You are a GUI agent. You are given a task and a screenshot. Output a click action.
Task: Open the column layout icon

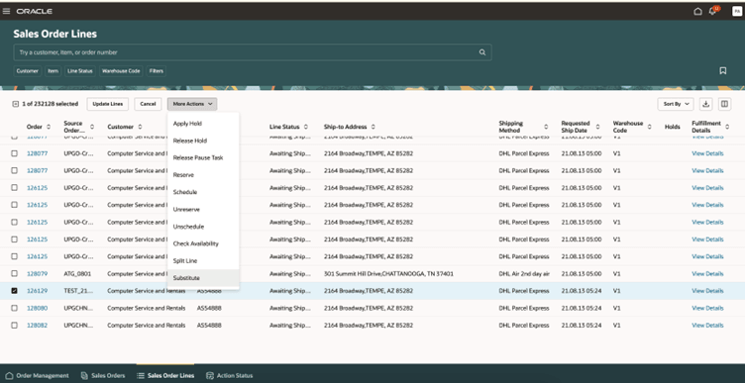click(724, 104)
